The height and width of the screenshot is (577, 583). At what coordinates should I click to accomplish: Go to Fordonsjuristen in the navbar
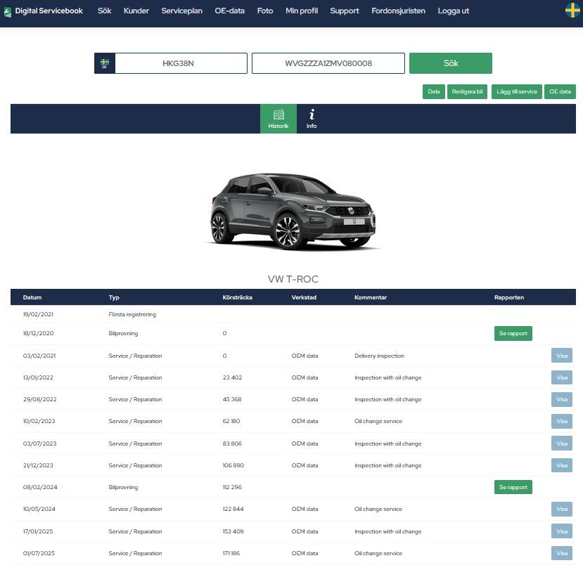click(x=398, y=11)
